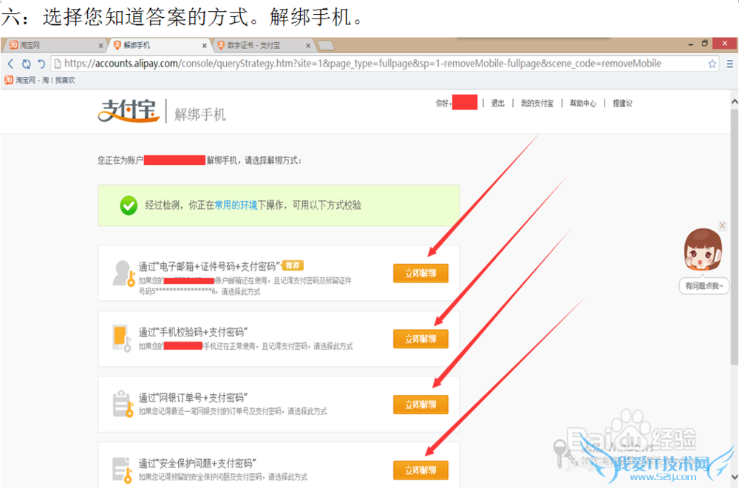This screenshot has height=488, width=739.
Task: Minimize the browser window
Action: (690, 44)
